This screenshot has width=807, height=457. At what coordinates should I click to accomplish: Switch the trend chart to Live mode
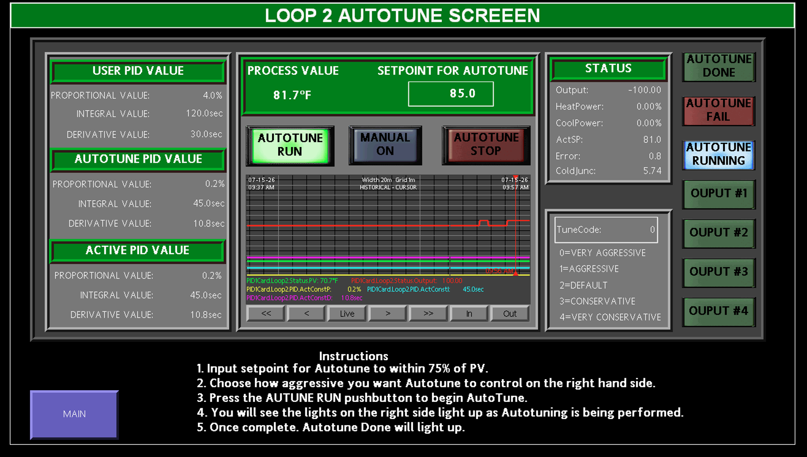coord(347,313)
